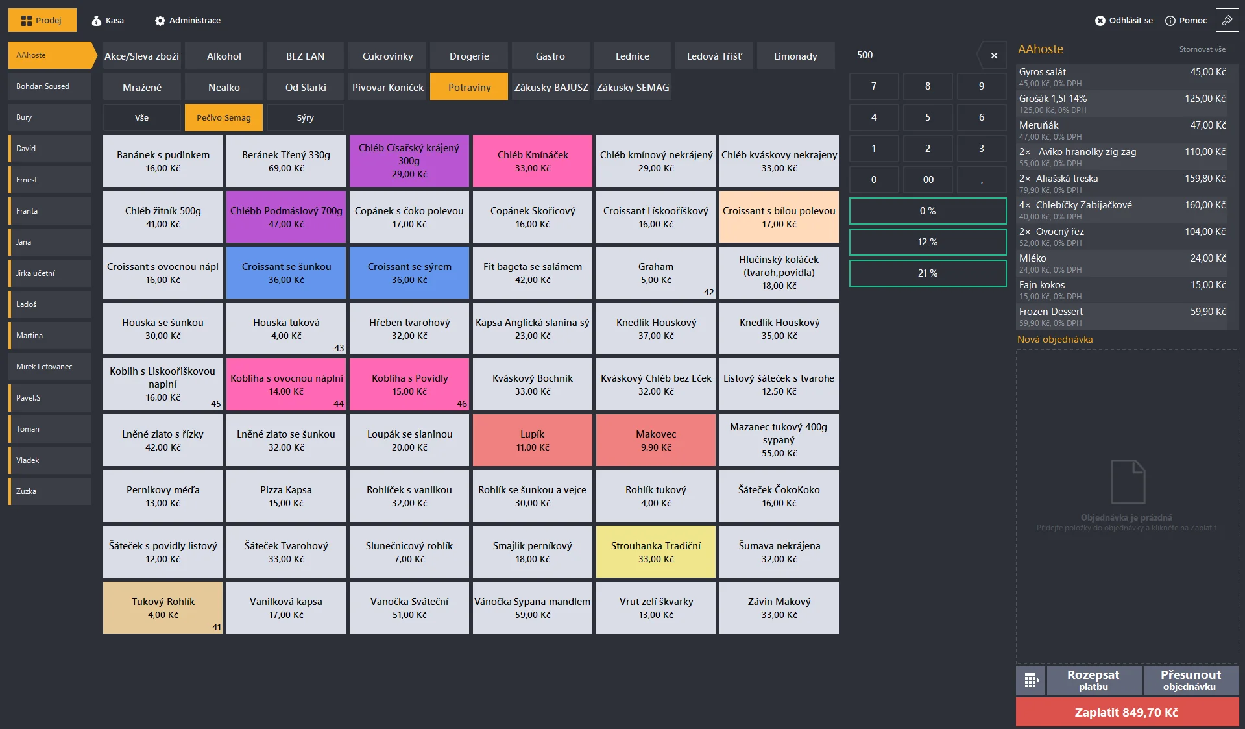Log out via Odhlásit se
1245x729 pixels.
(x=1124, y=20)
